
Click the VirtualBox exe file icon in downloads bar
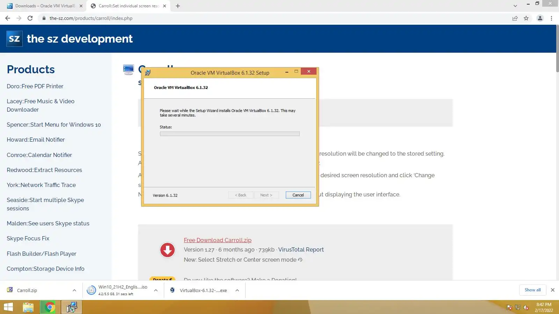(172, 290)
